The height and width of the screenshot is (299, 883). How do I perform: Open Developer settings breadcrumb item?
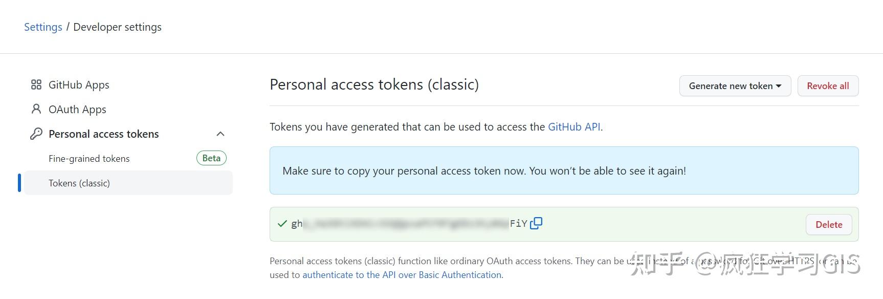point(117,27)
